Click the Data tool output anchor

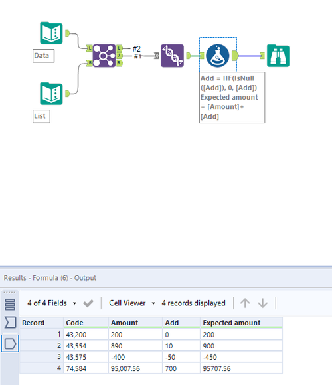tap(67, 33)
